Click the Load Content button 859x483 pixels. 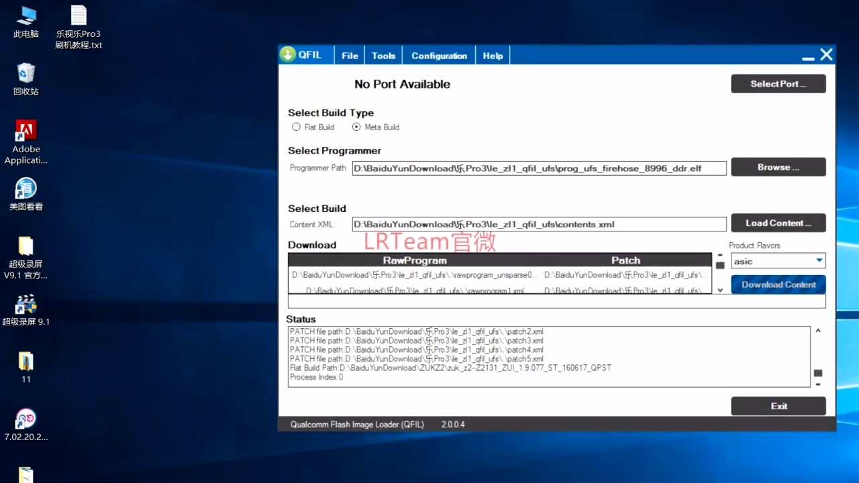778,223
